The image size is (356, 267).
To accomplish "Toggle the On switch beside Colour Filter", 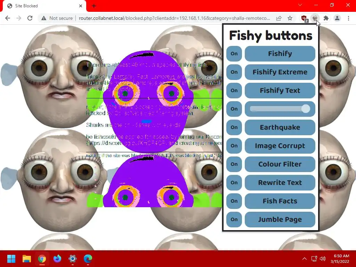I will (x=234, y=164).
